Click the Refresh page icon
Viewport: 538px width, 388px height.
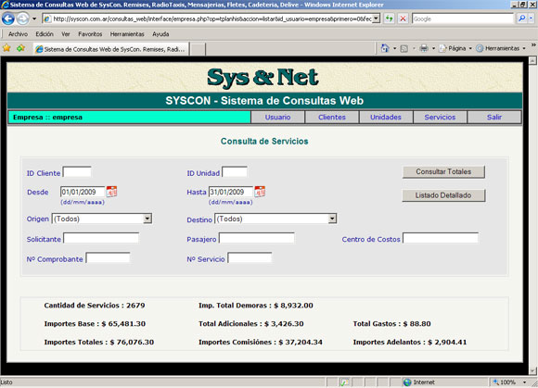[x=389, y=19]
